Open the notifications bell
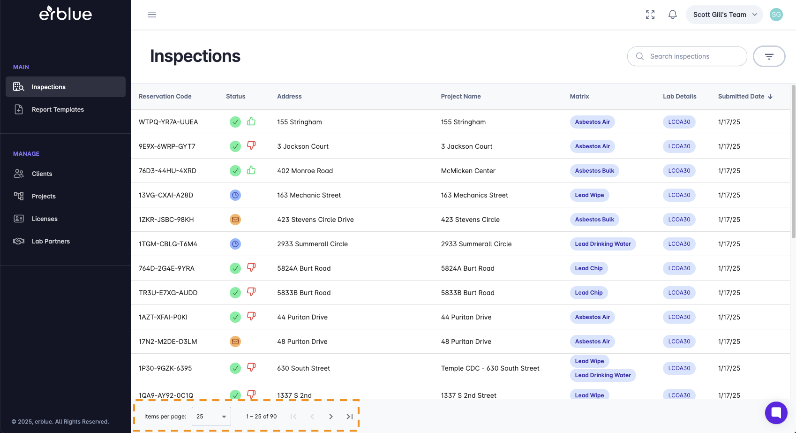 (x=673, y=15)
